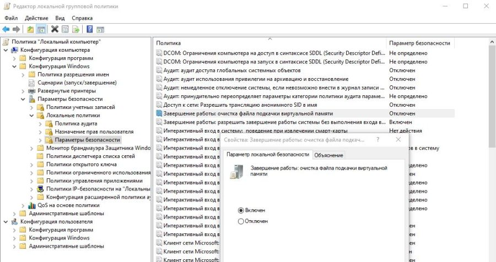Select Конфигурация Windows under Конфигурация пользователя
This screenshot has width=496, height=262.
point(59,238)
